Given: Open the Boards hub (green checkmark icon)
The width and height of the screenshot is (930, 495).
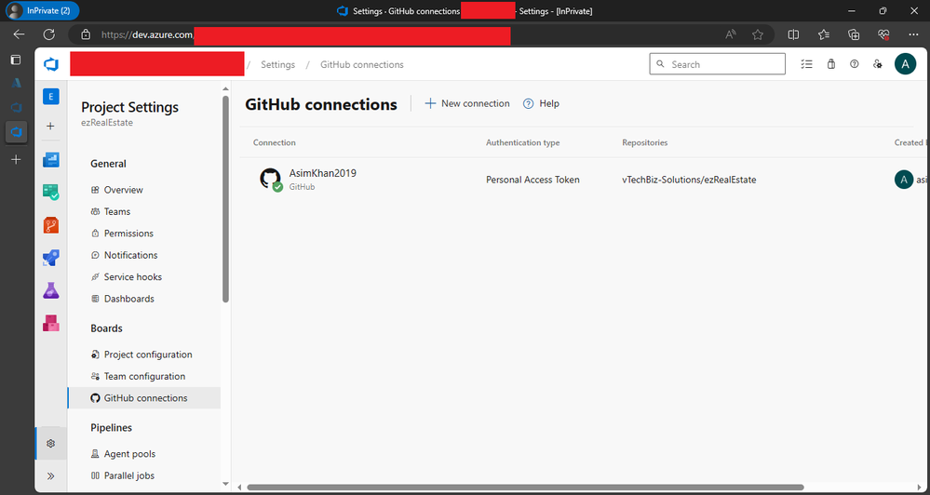Looking at the screenshot, I should point(51,192).
